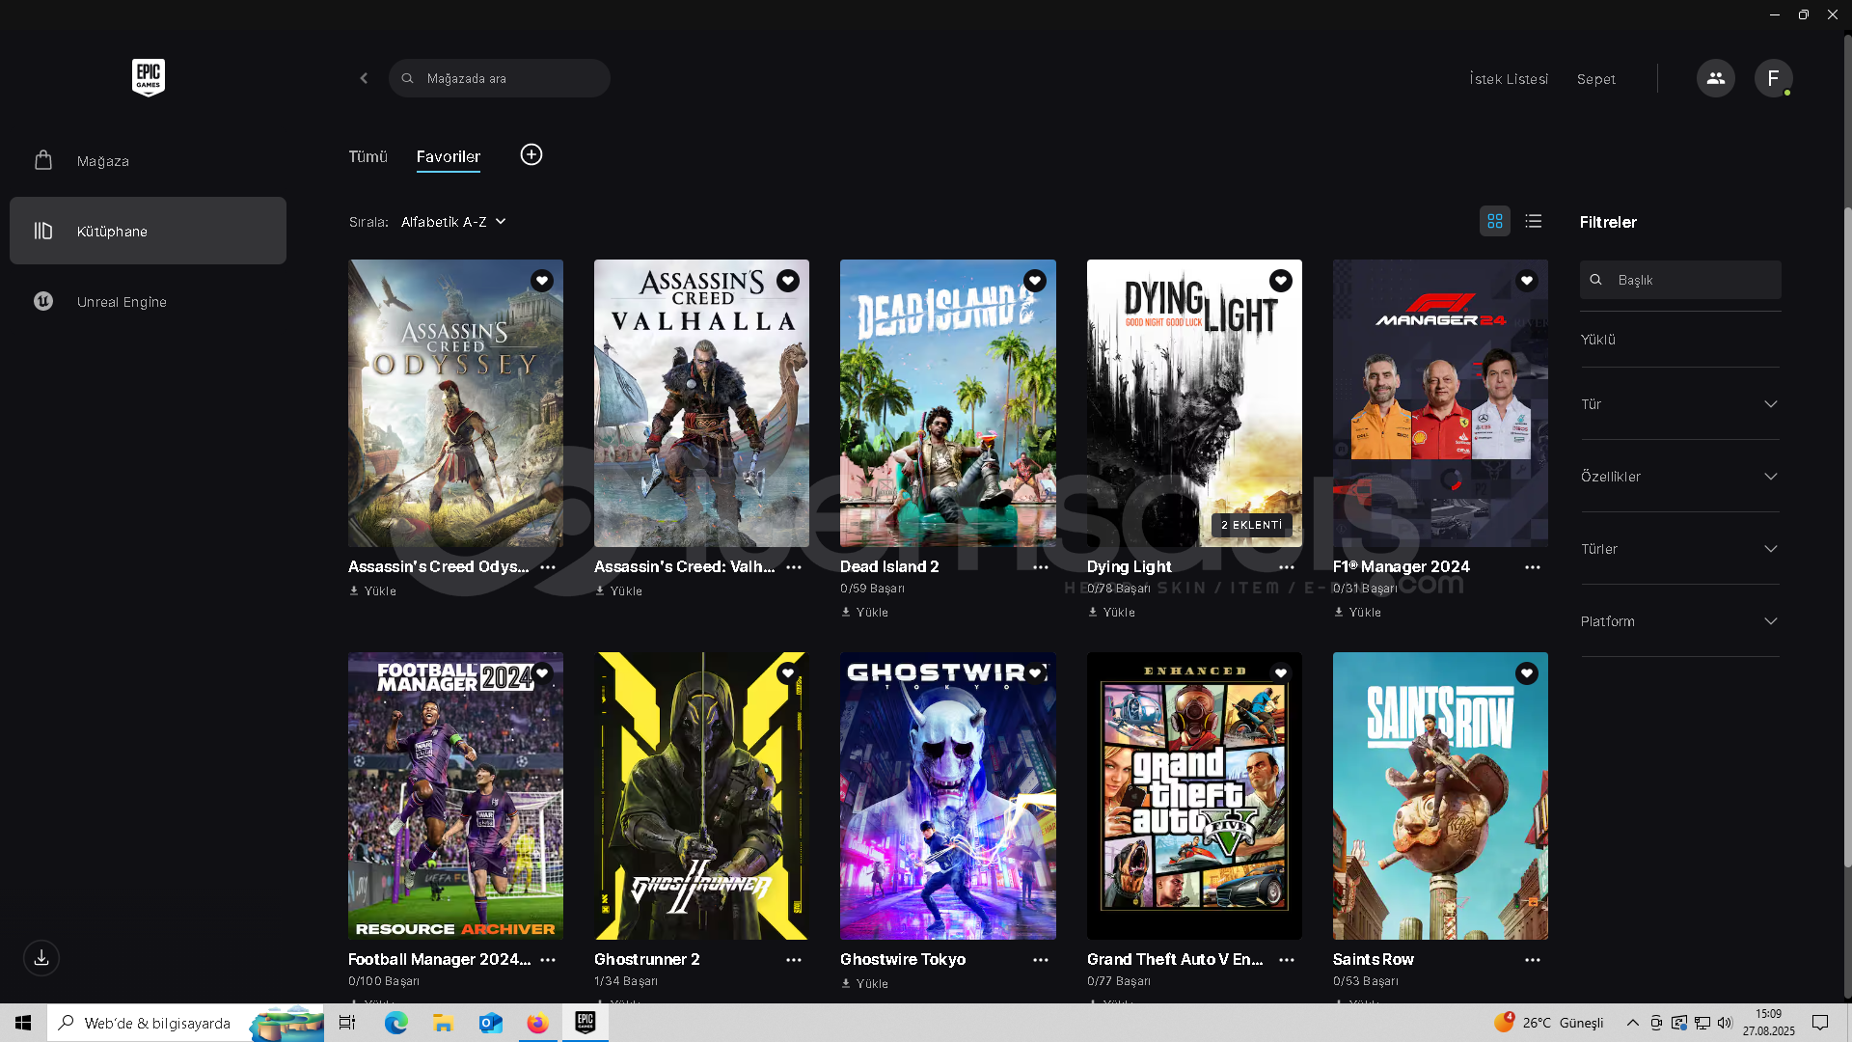Show hidden system tray icons
The image size is (1852, 1042).
[1632, 1023]
